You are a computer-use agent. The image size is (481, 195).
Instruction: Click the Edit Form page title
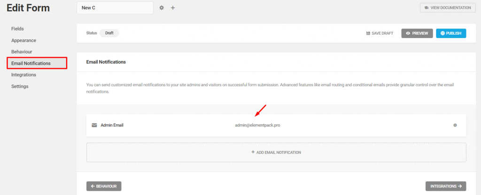(28, 8)
